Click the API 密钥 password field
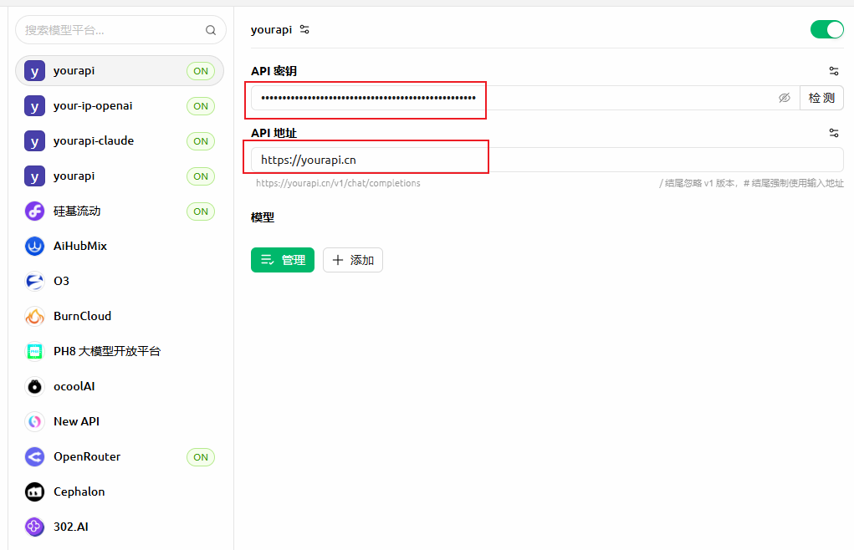The height and width of the screenshot is (550, 854). pos(525,98)
